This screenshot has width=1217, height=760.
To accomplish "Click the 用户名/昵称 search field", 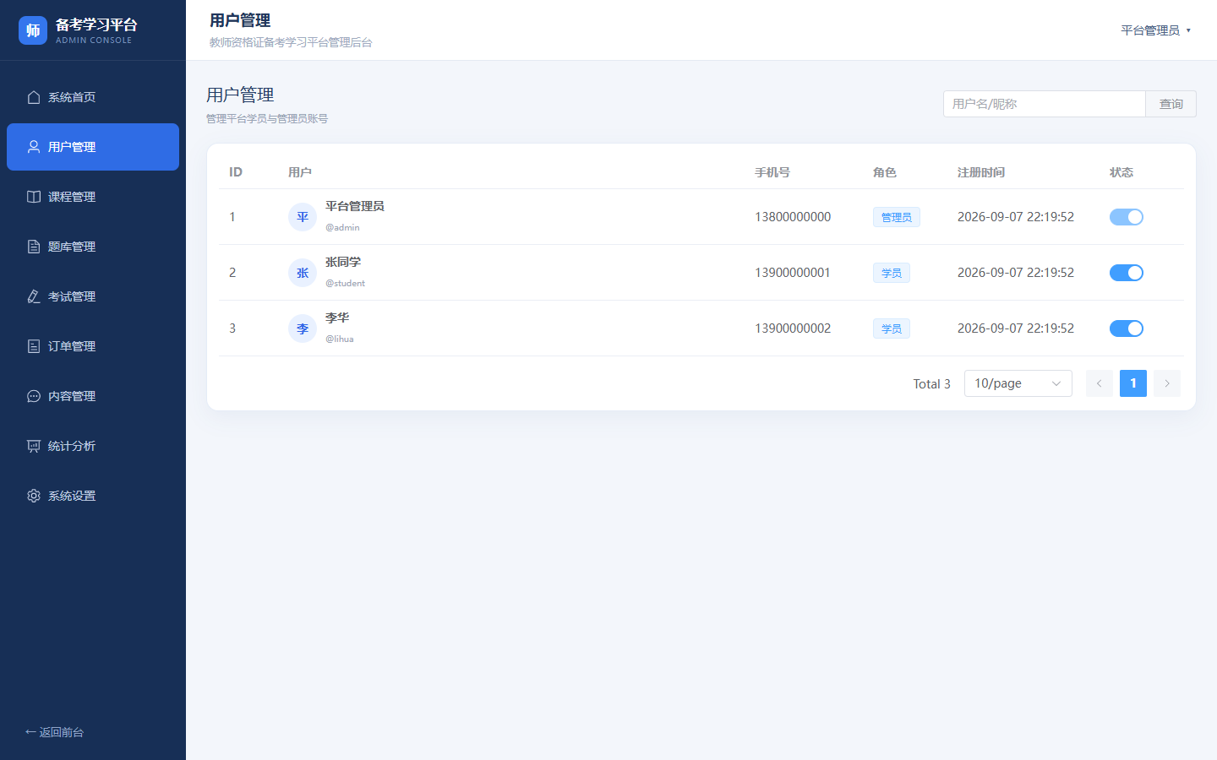I will [x=1044, y=104].
